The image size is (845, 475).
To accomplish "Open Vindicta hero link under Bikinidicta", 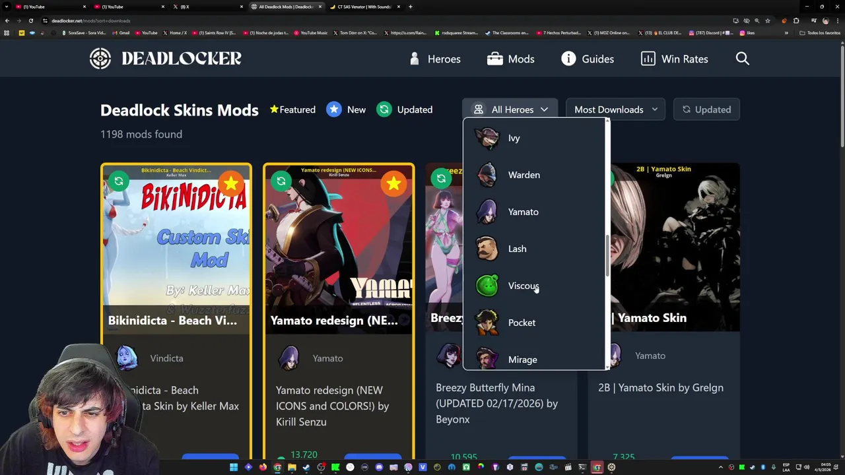I will pos(166,358).
